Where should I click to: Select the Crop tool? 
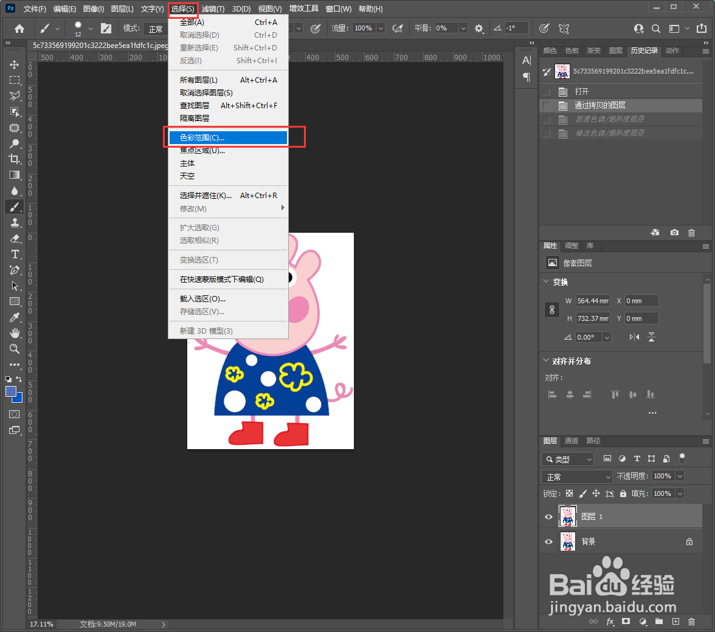pos(15,159)
